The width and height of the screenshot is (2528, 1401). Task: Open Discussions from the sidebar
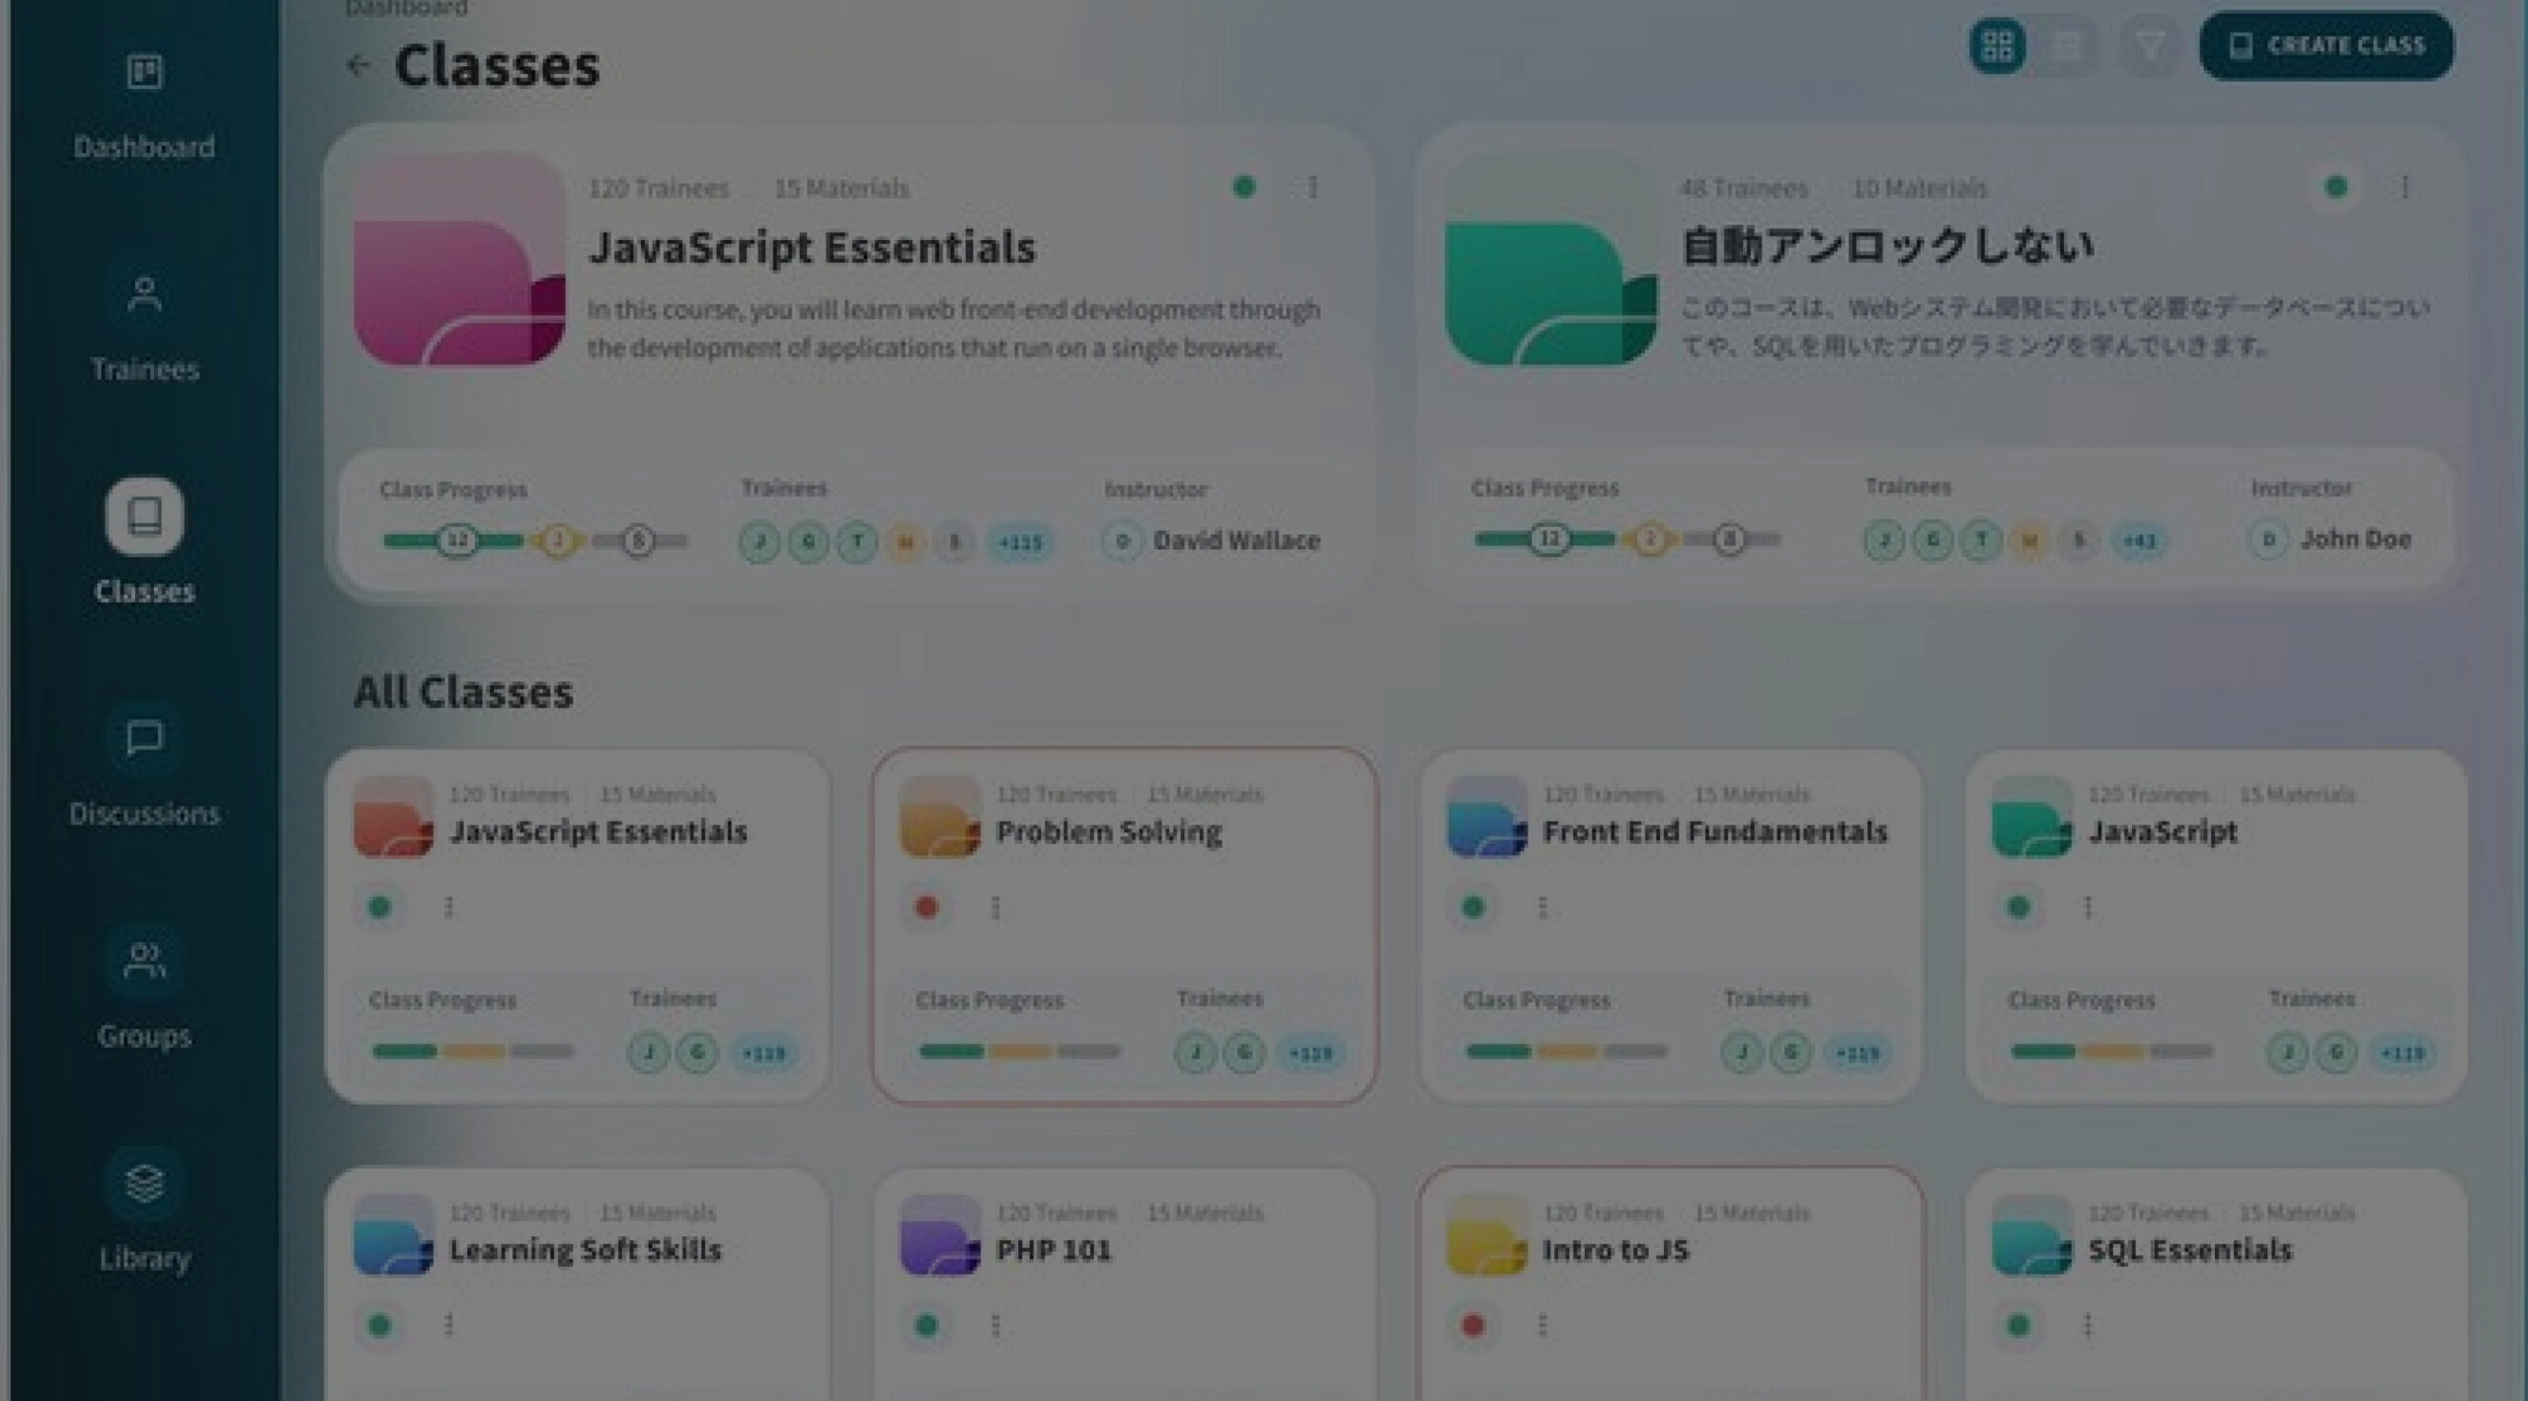click(144, 739)
